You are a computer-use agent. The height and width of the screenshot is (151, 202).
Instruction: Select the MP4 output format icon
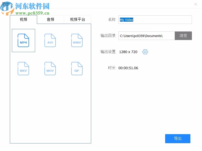click(x=23, y=41)
